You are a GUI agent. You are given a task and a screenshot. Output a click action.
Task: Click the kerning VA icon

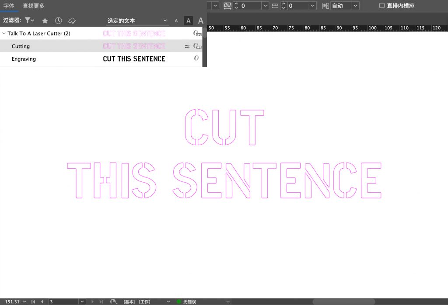pyautogui.click(x=227, y=6)
